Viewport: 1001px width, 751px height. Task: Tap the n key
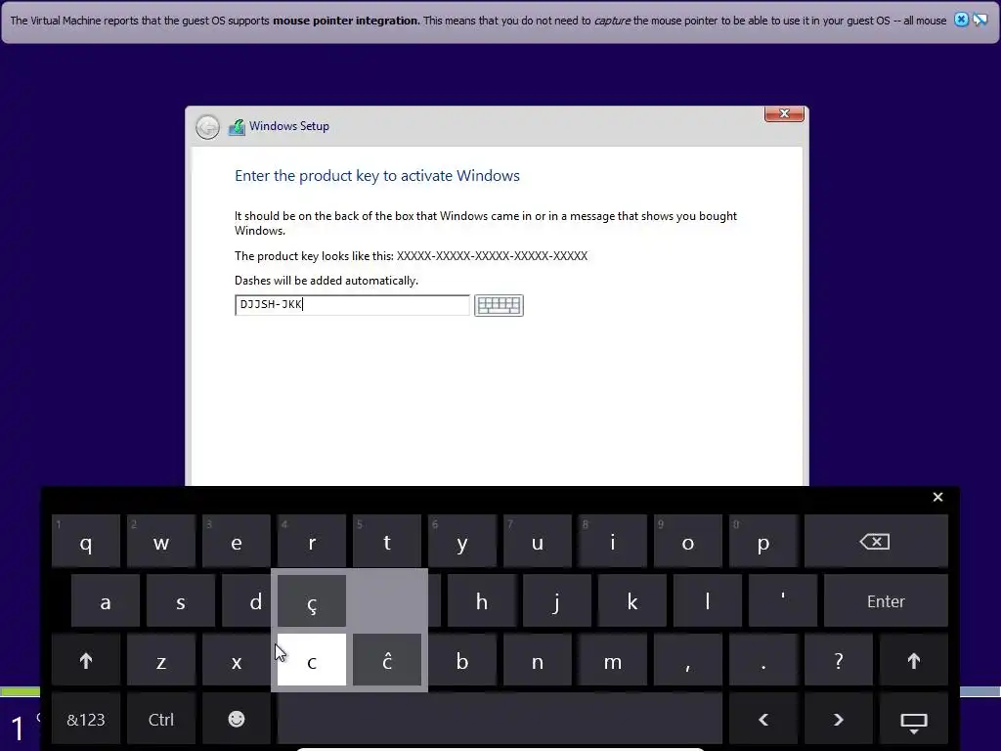(x=538, y=660)
